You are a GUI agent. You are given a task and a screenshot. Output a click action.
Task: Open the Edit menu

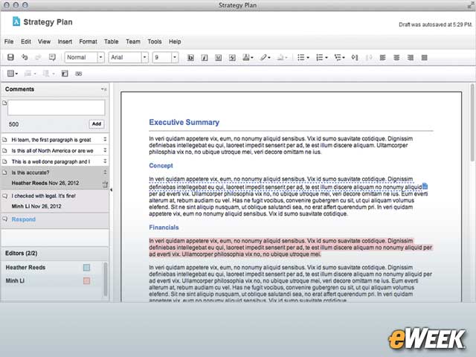26,42
